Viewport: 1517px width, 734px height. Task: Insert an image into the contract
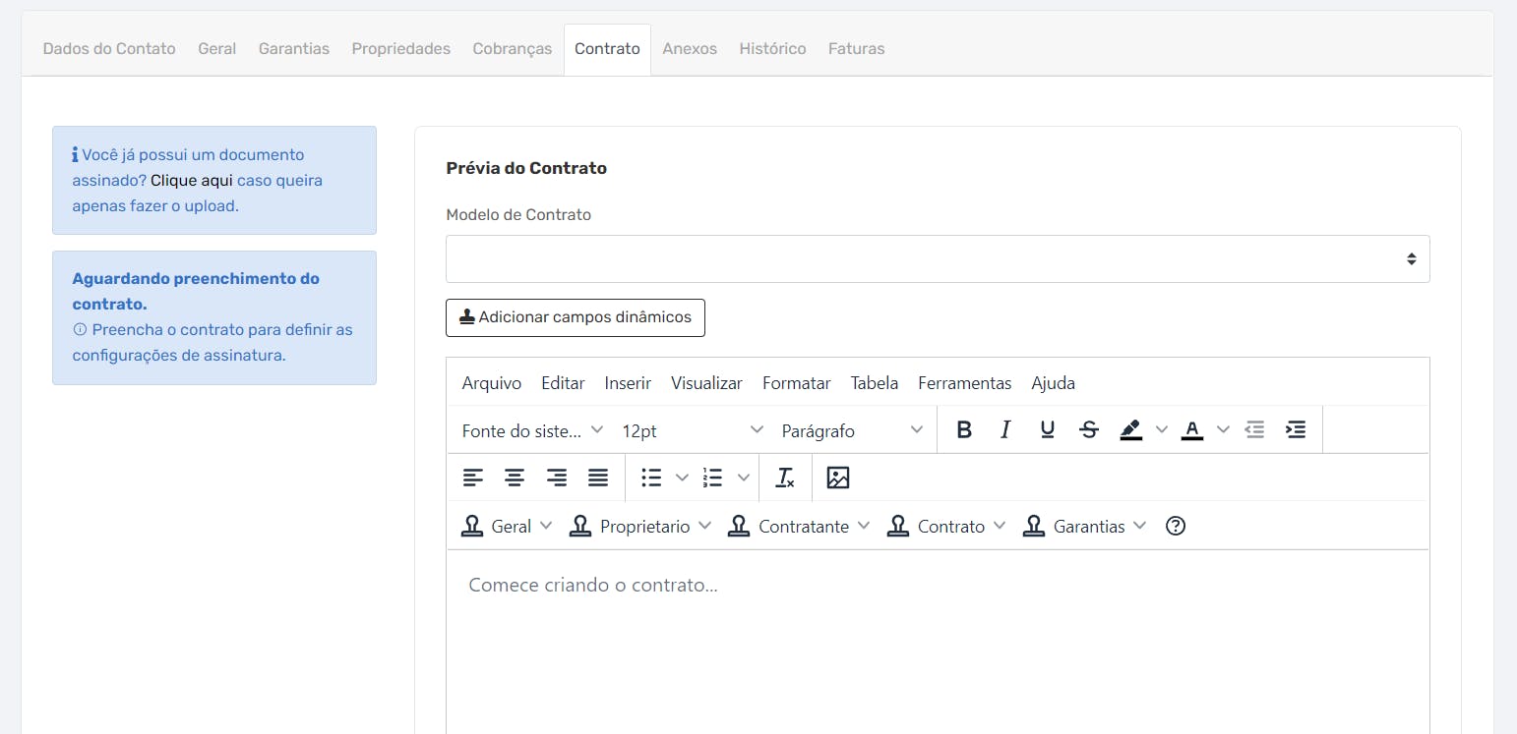click(838, 478)
